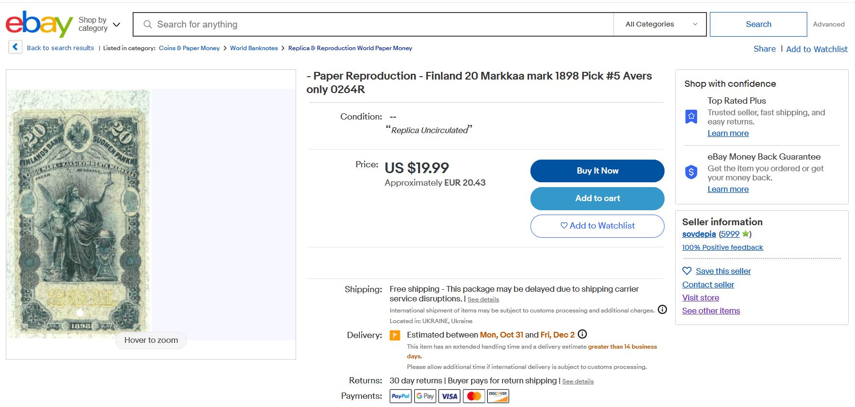Click the delivery estimate info icon
This screenshot has height=407, width=855.
[x=583, y=334]
